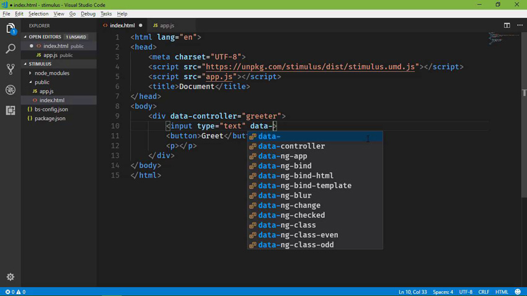
Task: Click Spaces: 4 indentation setting
Action: 443,292
